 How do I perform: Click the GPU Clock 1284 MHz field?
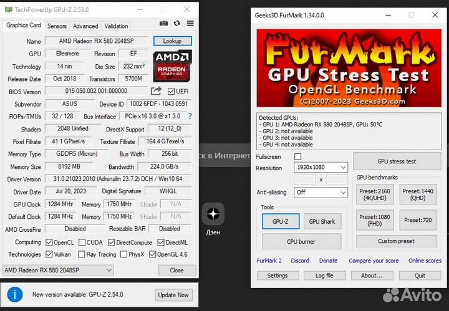coord(60,204)
